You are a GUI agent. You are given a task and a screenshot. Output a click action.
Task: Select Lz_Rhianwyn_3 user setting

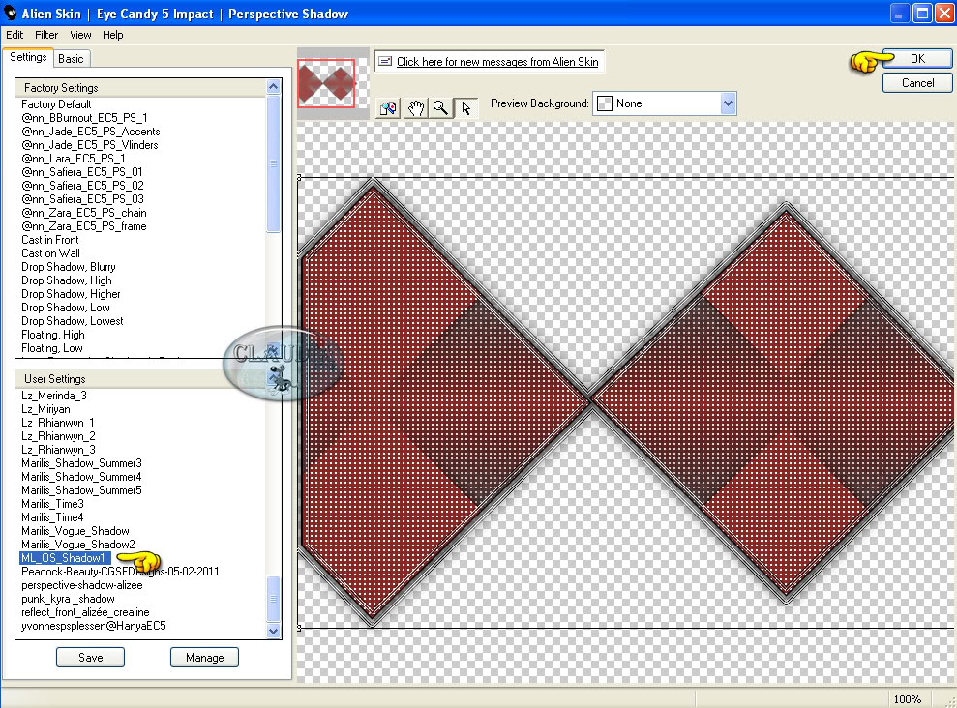(58, 450)
